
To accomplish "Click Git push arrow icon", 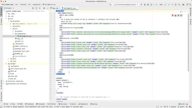I will click(172, 4).
